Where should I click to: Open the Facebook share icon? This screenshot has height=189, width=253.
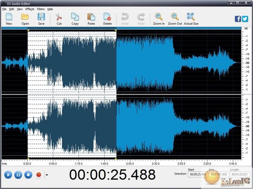(x=238, y=19)
